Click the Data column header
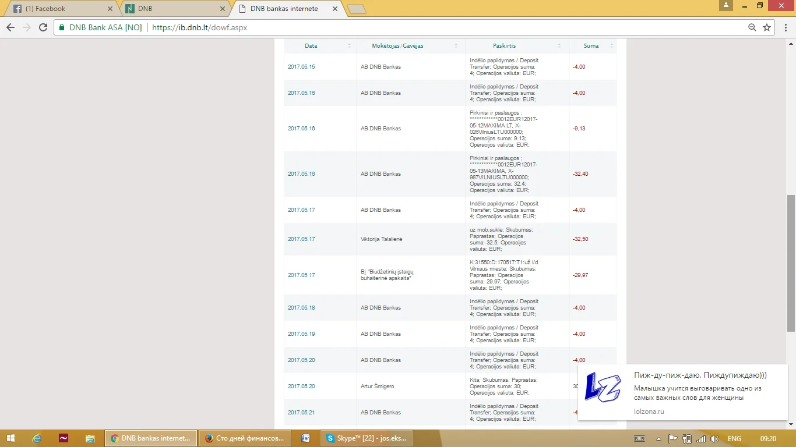Viewport: 796px width, 447px height. (311, 46)
